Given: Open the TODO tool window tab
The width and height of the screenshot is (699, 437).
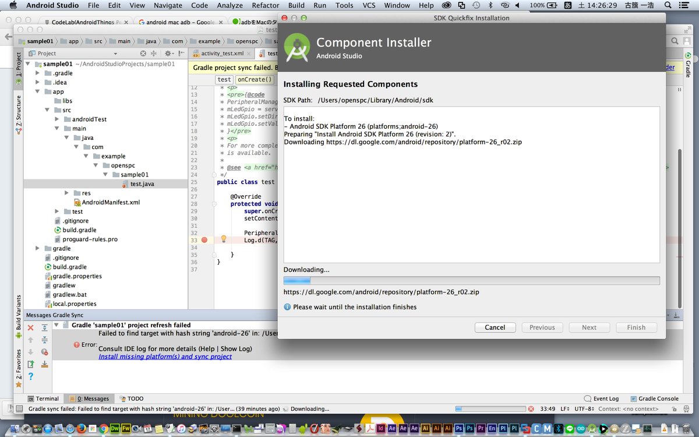Looking at the screenshot, I should pos(132,399).
